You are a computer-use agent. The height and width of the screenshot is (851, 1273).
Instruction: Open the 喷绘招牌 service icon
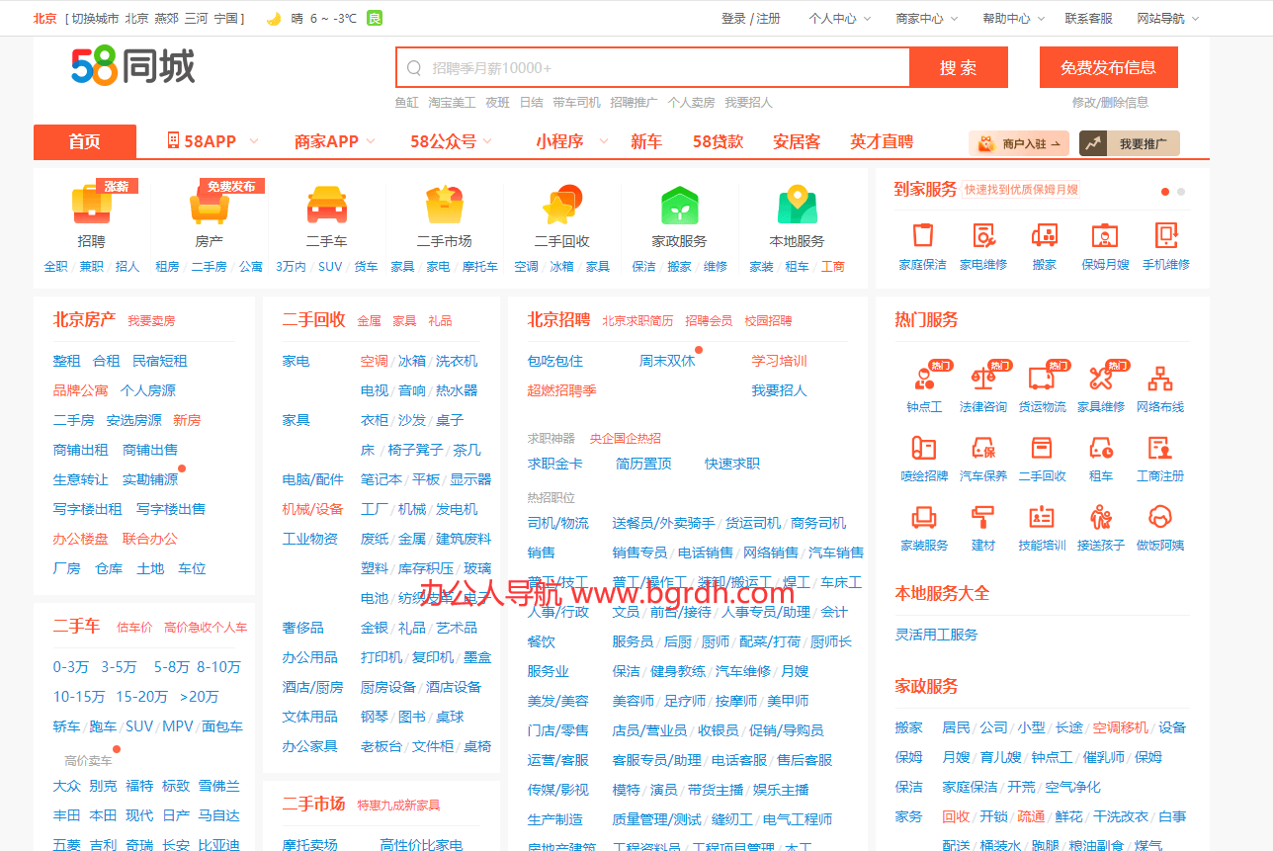pyautogui.click(x=924, y=447)
